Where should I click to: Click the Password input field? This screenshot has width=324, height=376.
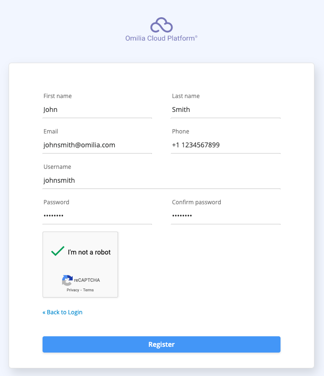click(x=97, y=216)
